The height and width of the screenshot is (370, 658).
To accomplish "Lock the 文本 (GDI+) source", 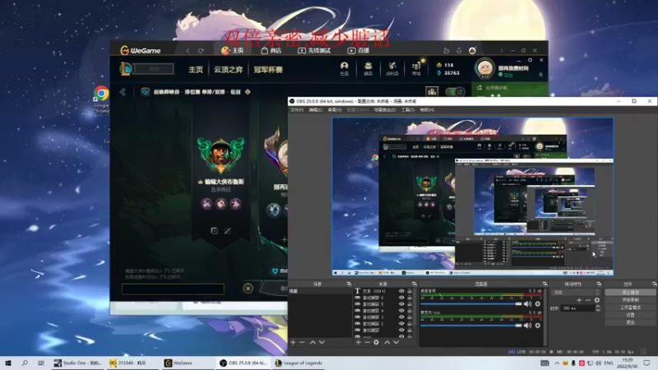I will tap(410, 291).
